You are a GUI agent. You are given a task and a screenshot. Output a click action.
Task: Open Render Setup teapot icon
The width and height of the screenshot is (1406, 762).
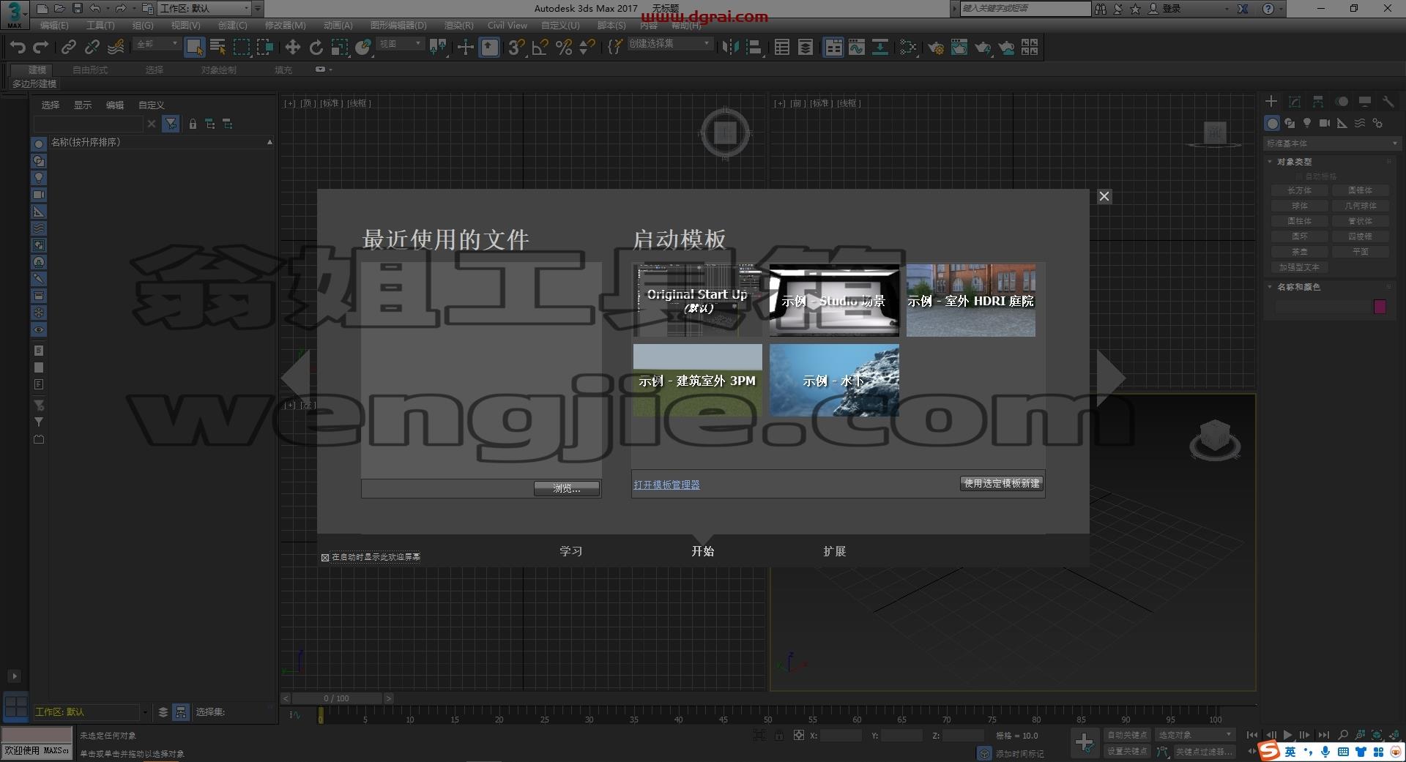coord(935,48)
